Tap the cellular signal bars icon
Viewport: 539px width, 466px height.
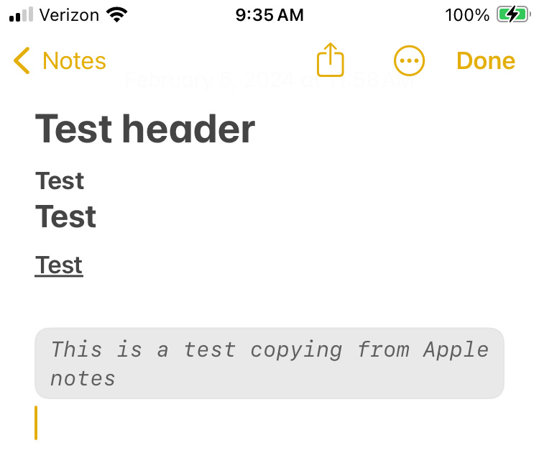tap(22, 14)
